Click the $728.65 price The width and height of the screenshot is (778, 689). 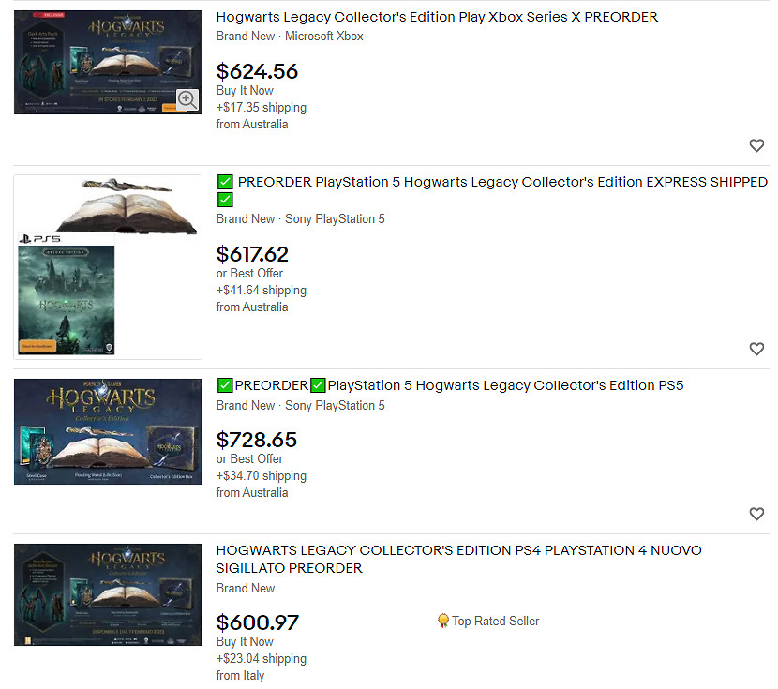(x=257, y=440)
